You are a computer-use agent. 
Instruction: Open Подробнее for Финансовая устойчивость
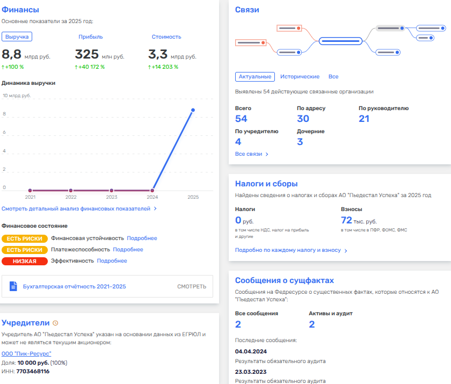pyautogui.click(x=142, y=238)
